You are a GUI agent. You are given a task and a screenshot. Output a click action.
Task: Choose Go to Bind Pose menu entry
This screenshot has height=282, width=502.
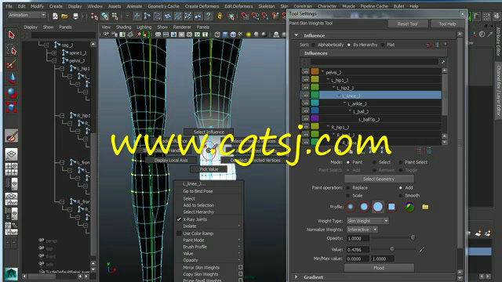point(198,191)
